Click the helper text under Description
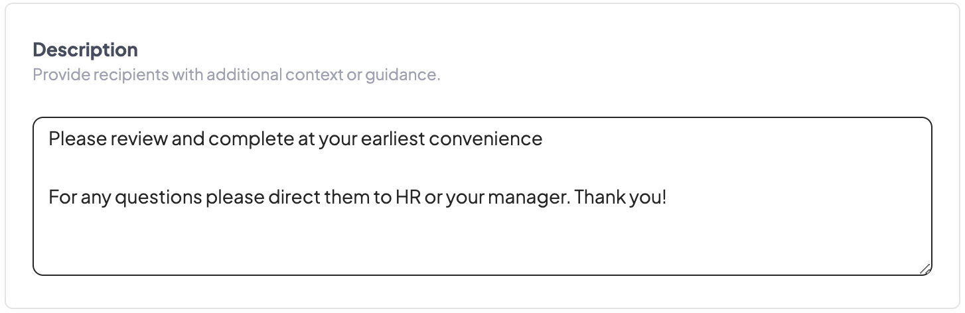 point(236,75)
